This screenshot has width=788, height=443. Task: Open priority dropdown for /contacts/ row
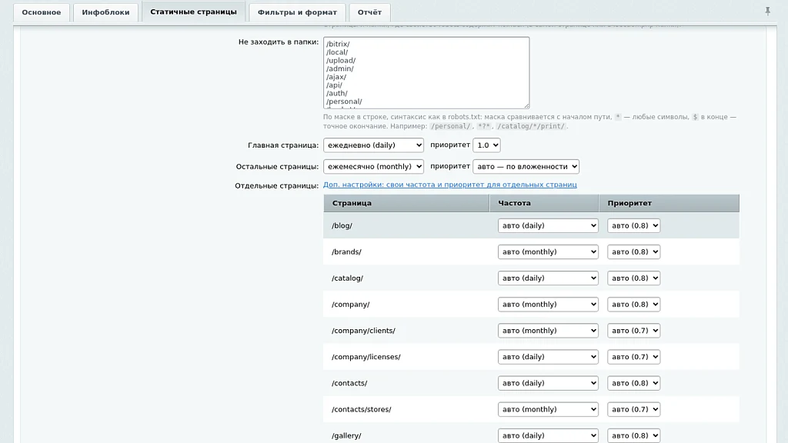634,383
